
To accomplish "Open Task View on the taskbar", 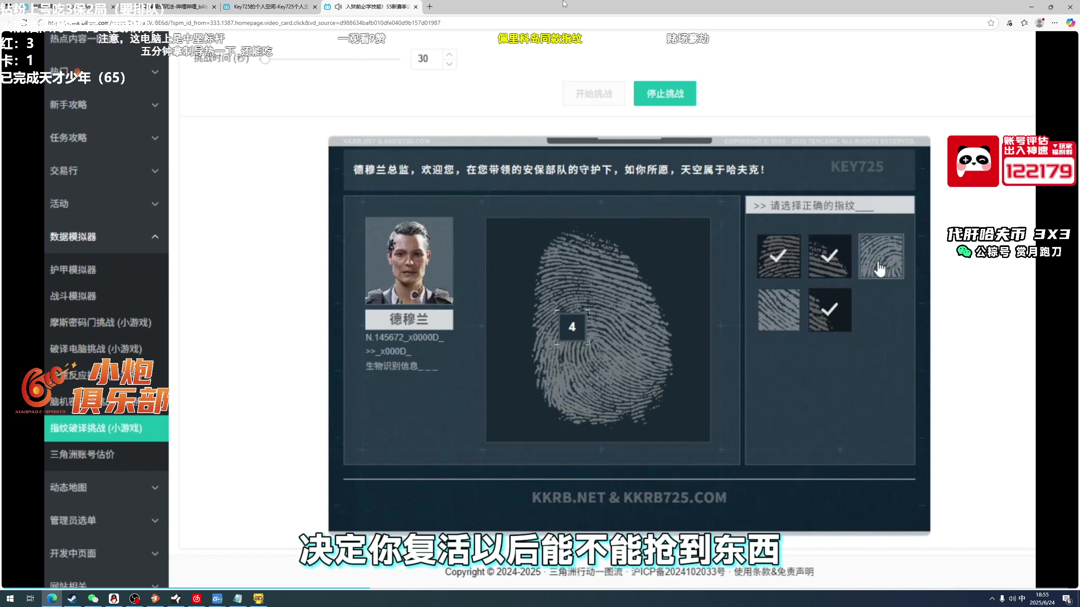I will pos(30,599).
